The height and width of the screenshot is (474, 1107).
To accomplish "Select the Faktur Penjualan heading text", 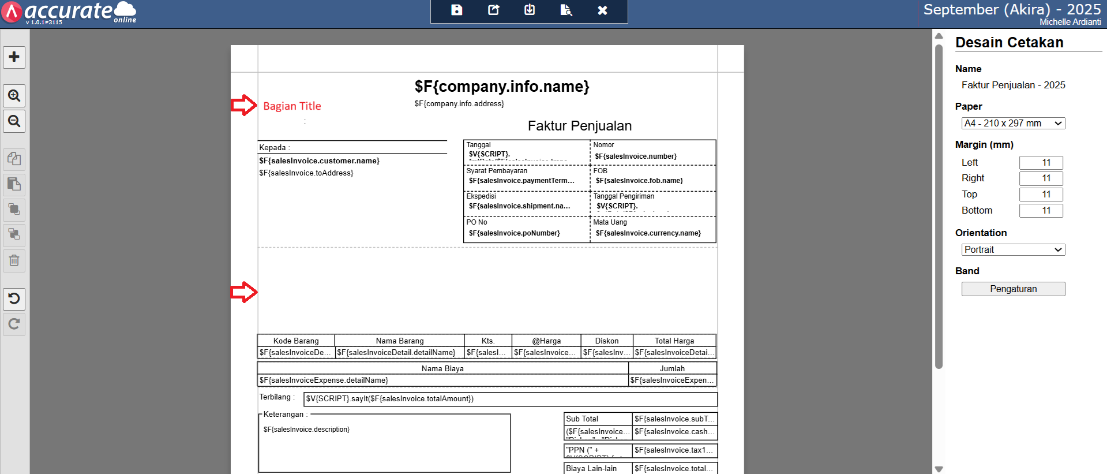I will click(579, 126).
